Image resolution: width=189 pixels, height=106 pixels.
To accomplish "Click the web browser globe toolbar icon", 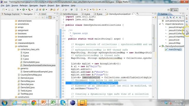I will (71, 10).
